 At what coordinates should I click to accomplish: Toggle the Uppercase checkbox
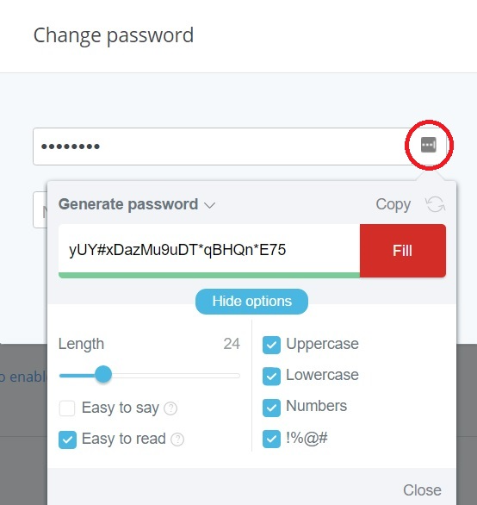click(271, 345)
